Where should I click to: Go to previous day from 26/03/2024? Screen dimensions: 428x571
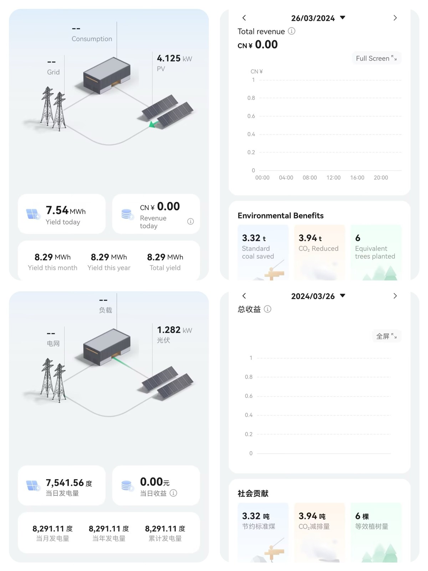click(244, 18)
